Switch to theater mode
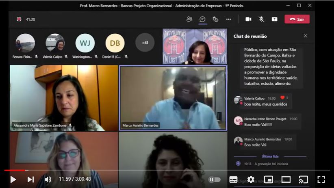 click(x=286, y=179)
